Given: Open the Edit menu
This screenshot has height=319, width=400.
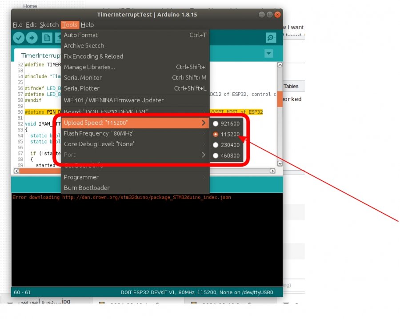Looking at the screenshot, I should click(x=31, y=25).
